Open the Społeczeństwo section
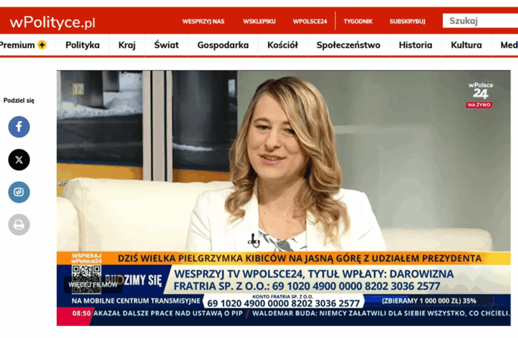The width and height of the screenshot is (518, 338). (x=348, y=45)
